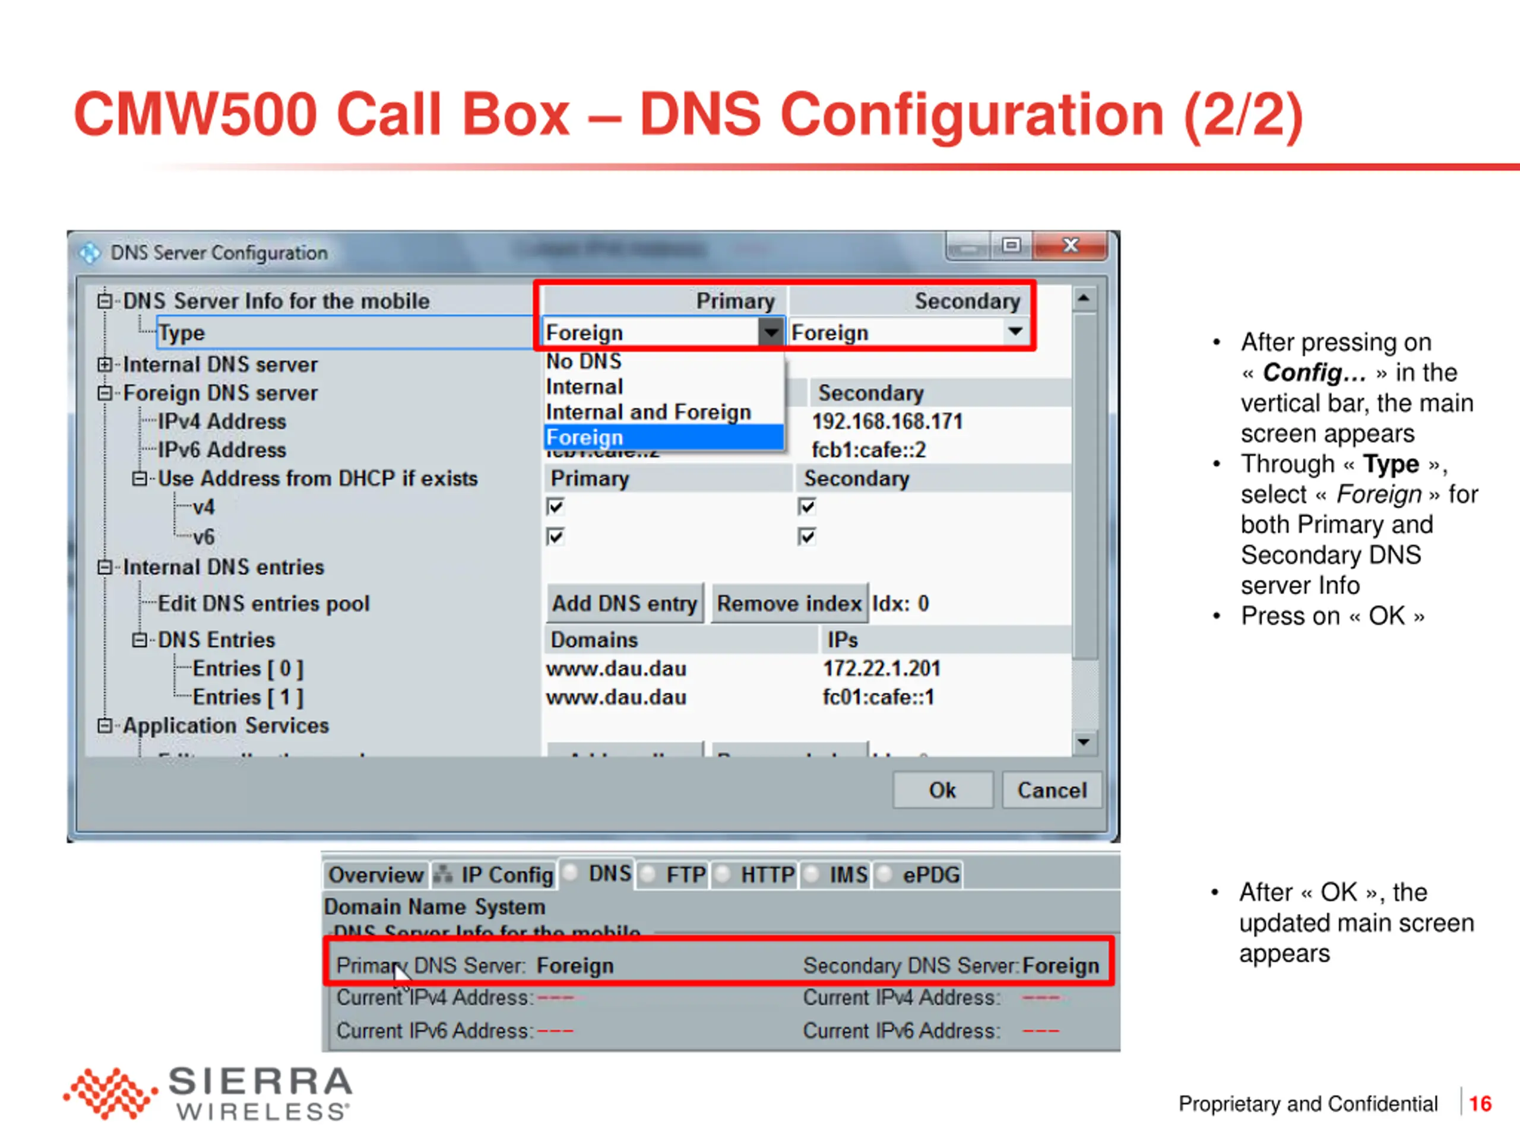The height and width of the screenshot is (1140, 1520).
Task: Select Entries [ 1 ] tree item
Action: (x=248, y=698)
